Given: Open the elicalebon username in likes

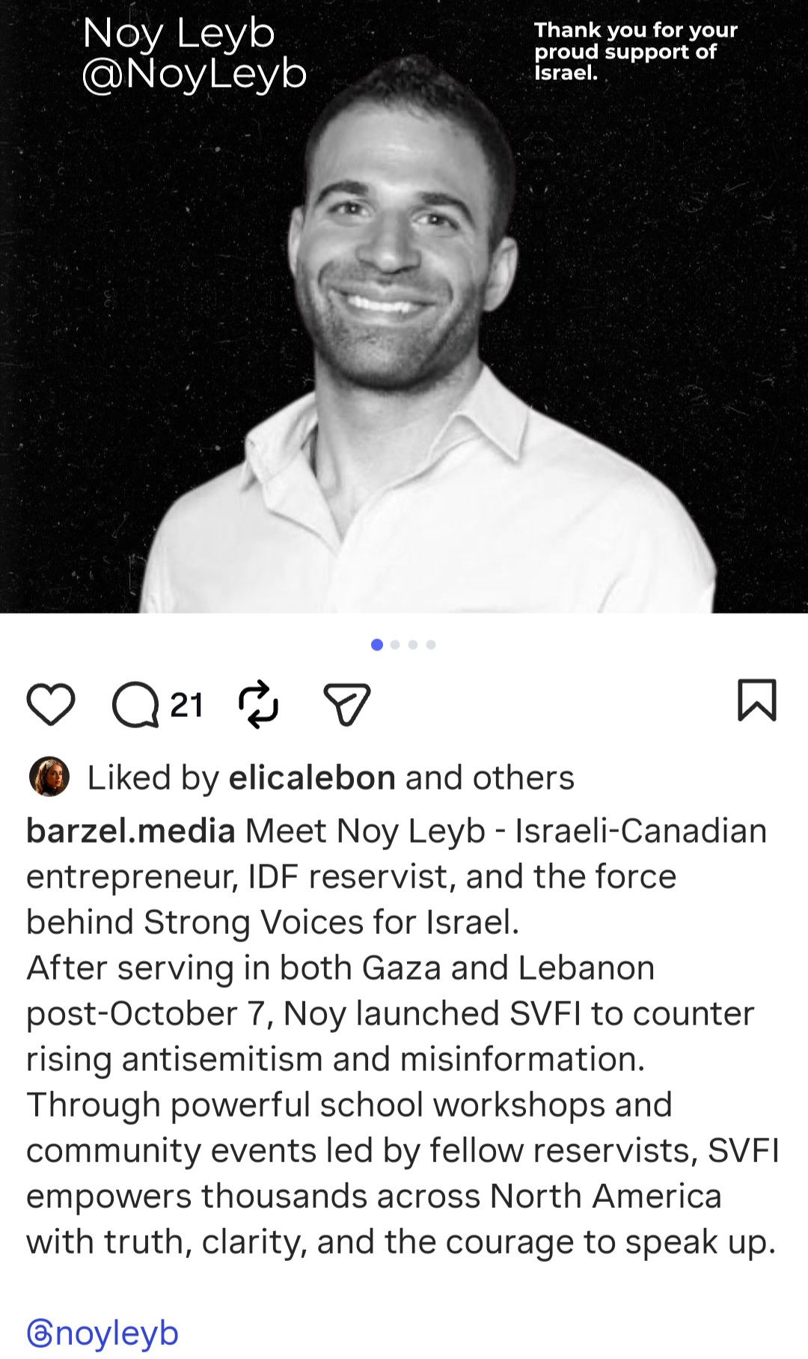Looking at the screenshot, I should click(x=312, y=778).
